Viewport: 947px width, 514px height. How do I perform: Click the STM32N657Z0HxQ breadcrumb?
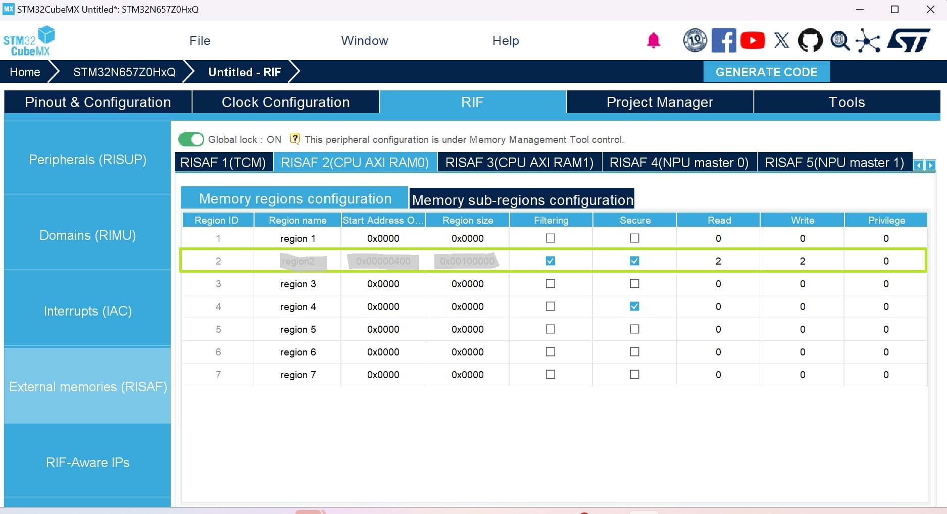click(124, 72)
